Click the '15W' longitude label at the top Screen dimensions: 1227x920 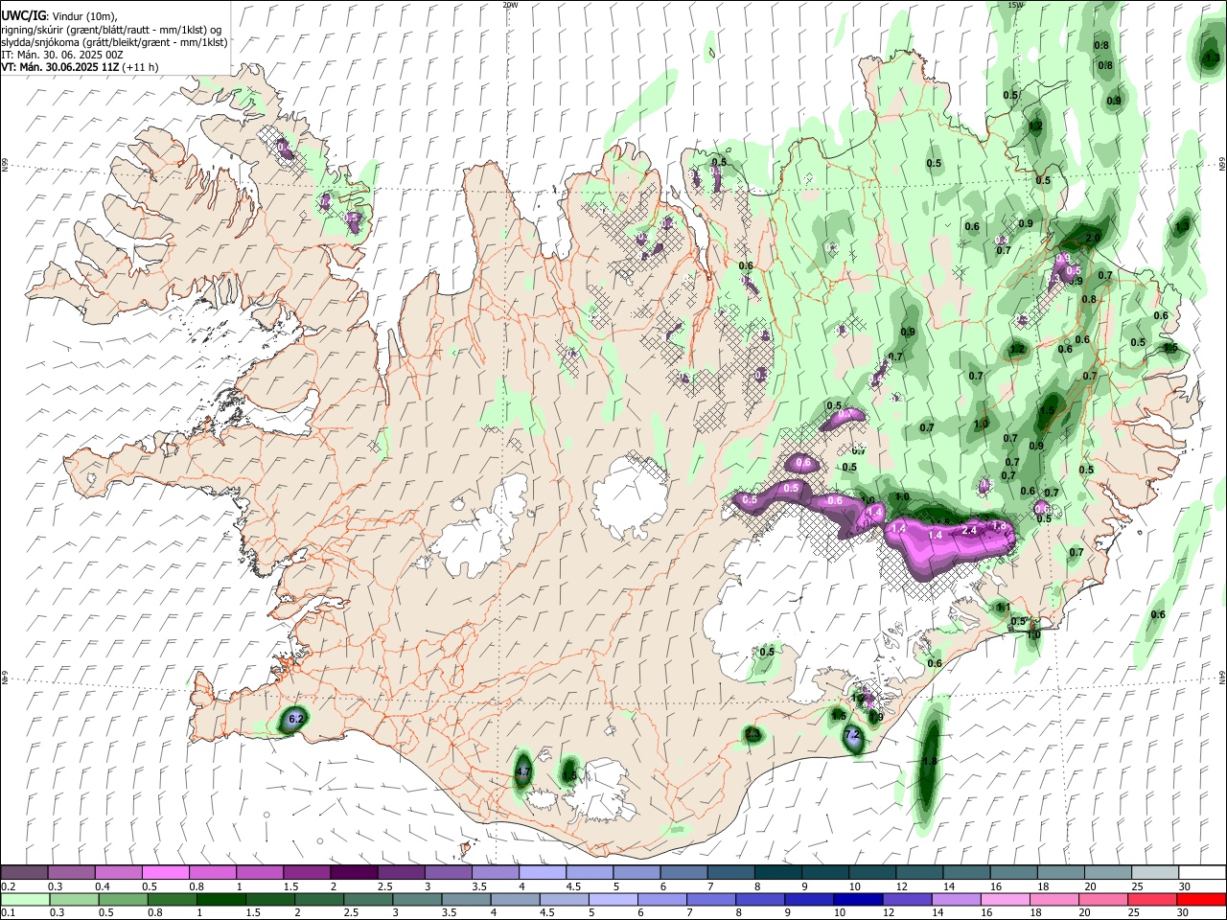1015,5
